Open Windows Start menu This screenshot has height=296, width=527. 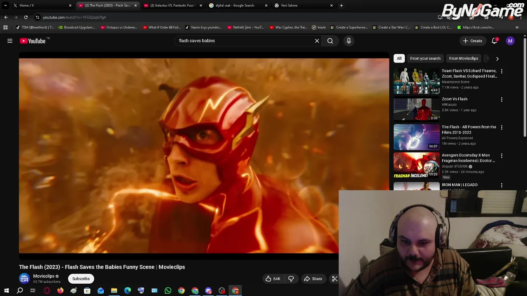[x=6, y=291]
